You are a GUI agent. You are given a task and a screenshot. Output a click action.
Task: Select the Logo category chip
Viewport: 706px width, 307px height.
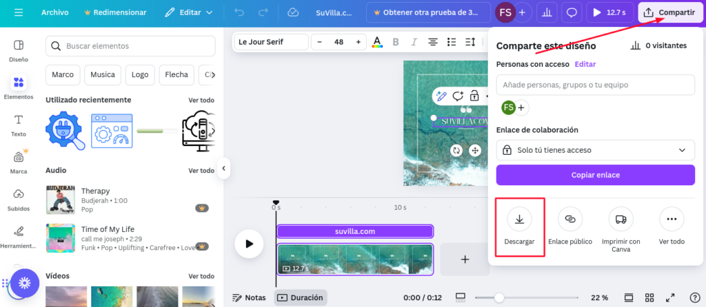tap(140, 74)
